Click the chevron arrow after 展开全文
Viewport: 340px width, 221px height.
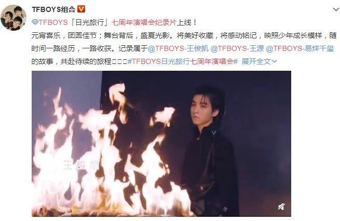[x=274, y=62]
